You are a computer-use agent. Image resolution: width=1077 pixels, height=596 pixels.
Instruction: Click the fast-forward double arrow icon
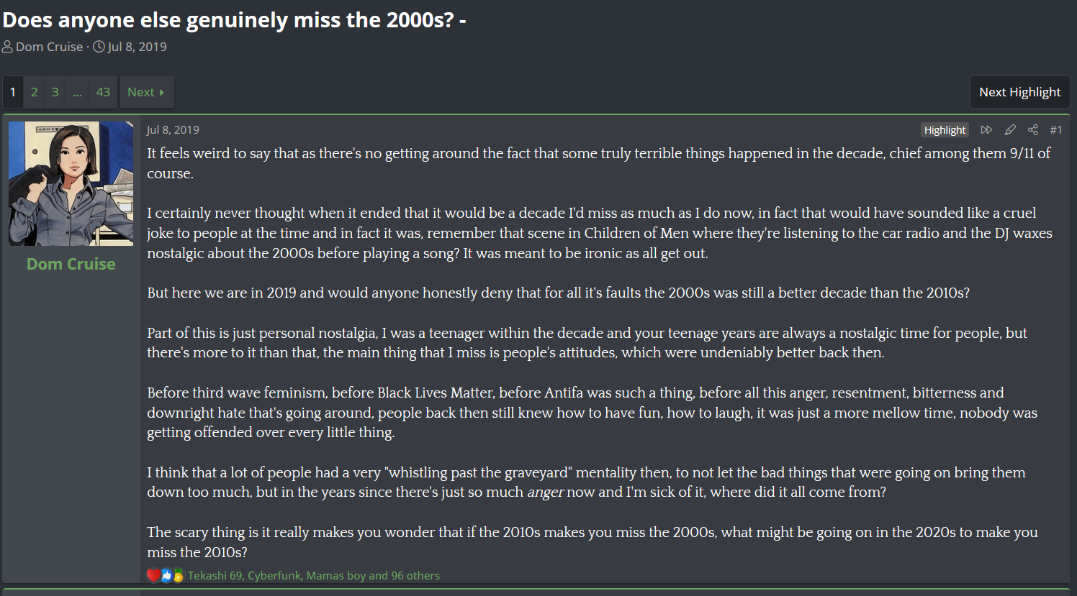[986, 129]
